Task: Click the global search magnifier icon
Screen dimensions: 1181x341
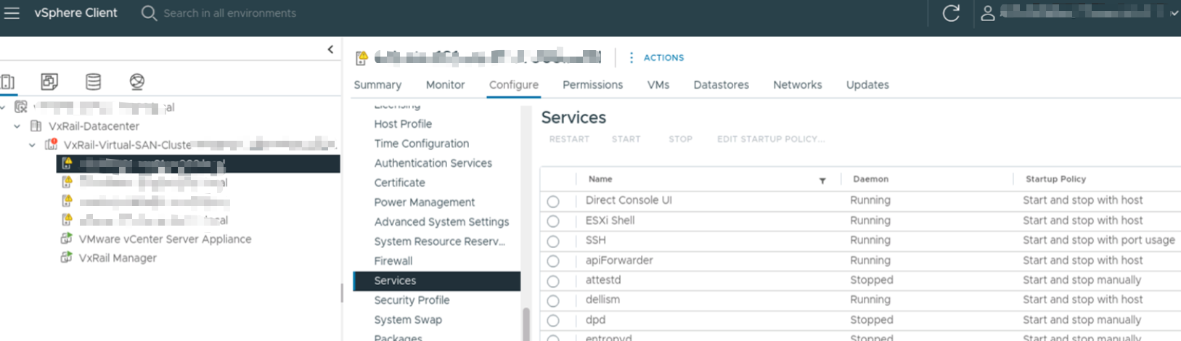Action: click(149, 13)
